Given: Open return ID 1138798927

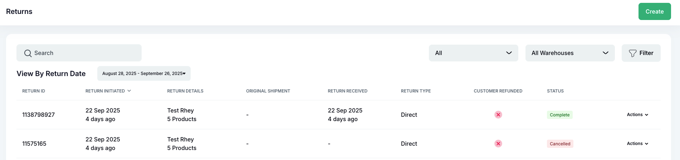Looking at the screenshot, I should click(x=38, y=115).
